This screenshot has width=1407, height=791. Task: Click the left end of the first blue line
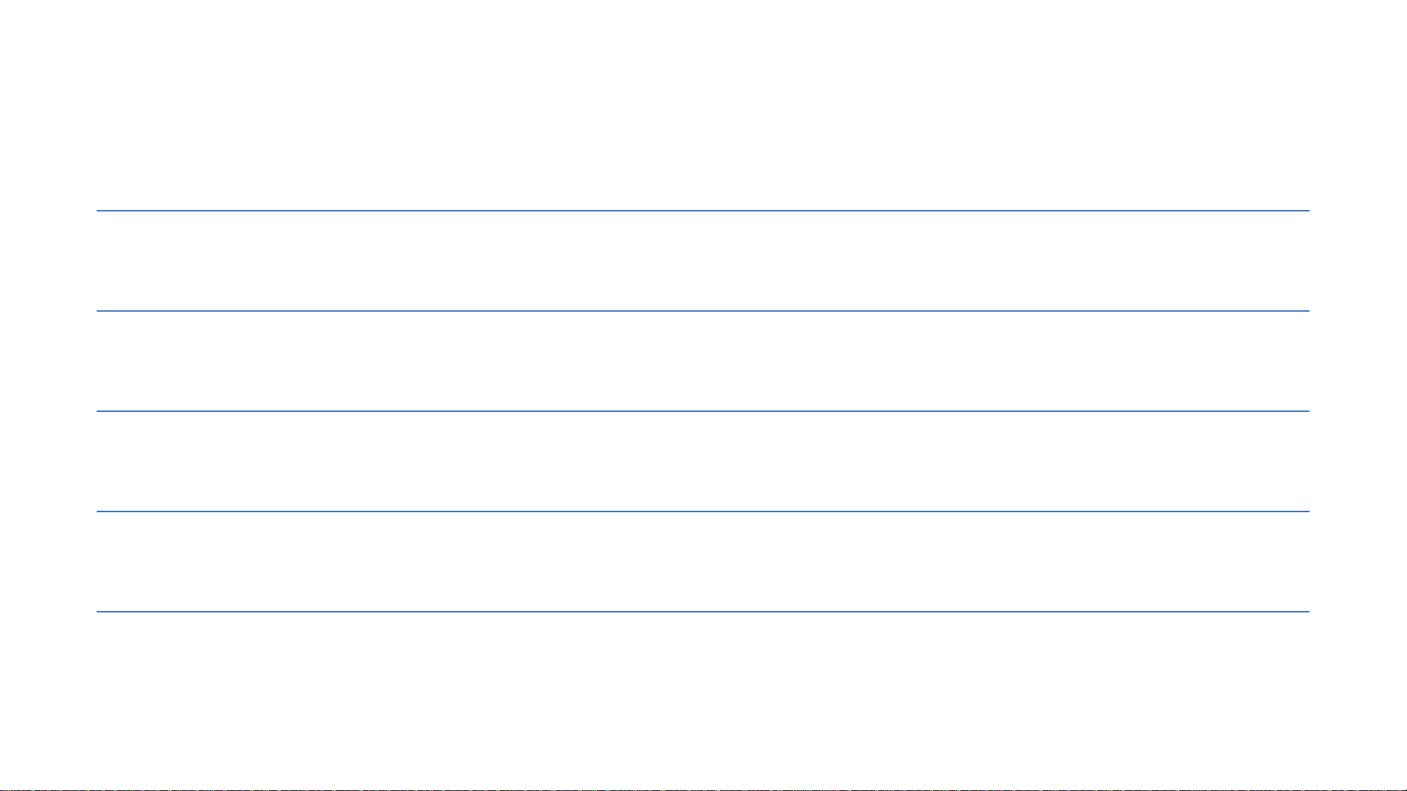pos(98,211)
